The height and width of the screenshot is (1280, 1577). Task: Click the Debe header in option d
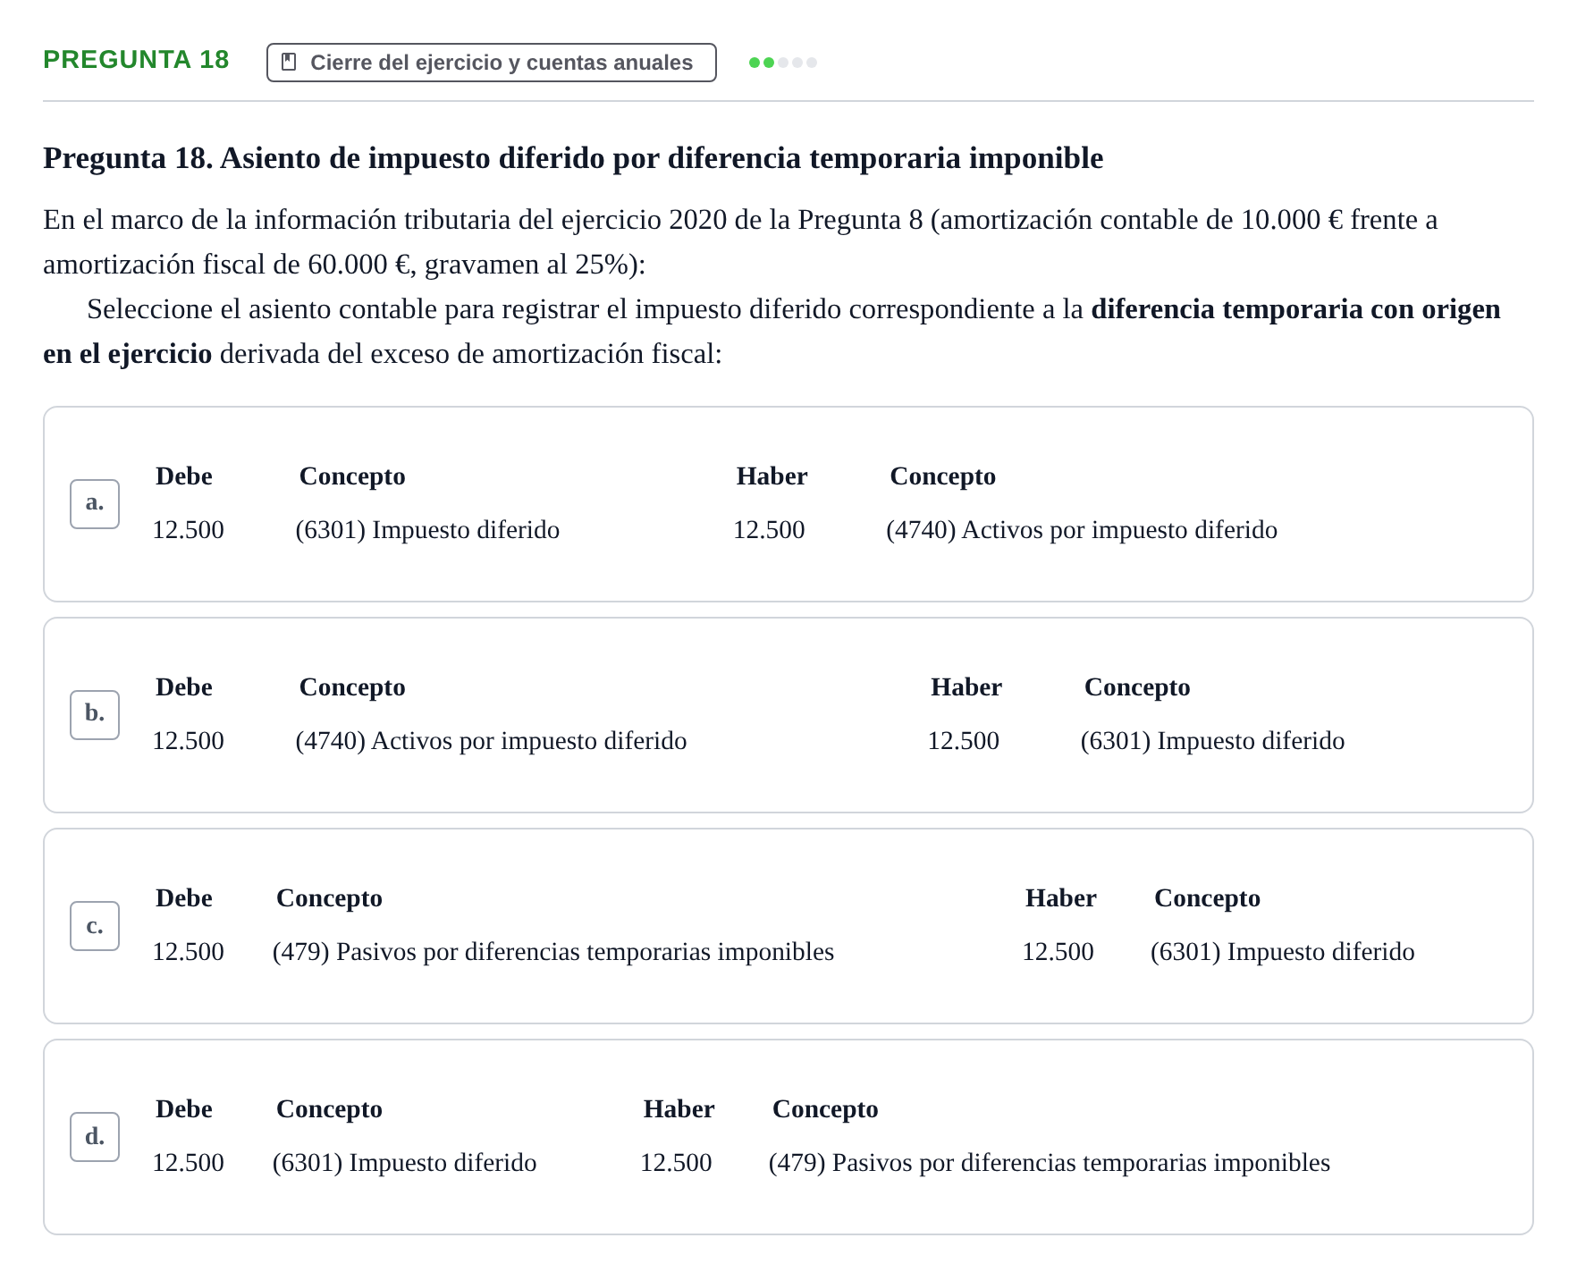click(x=184, y=1109)
